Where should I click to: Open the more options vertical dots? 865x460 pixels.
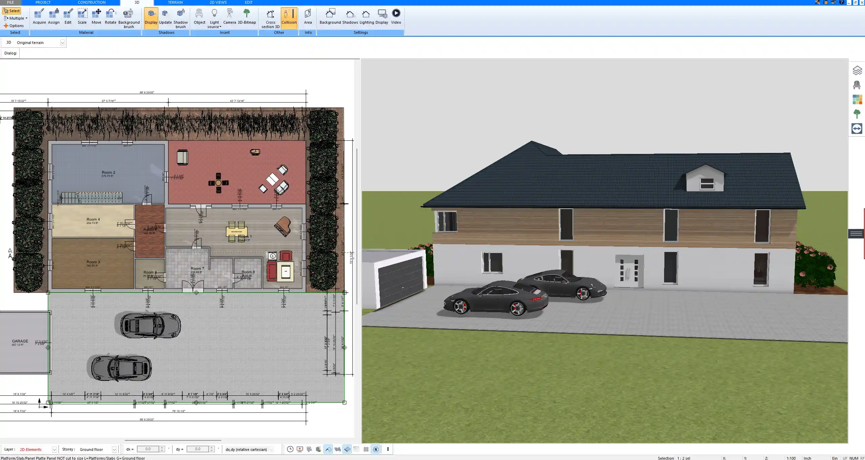(388, 449)
